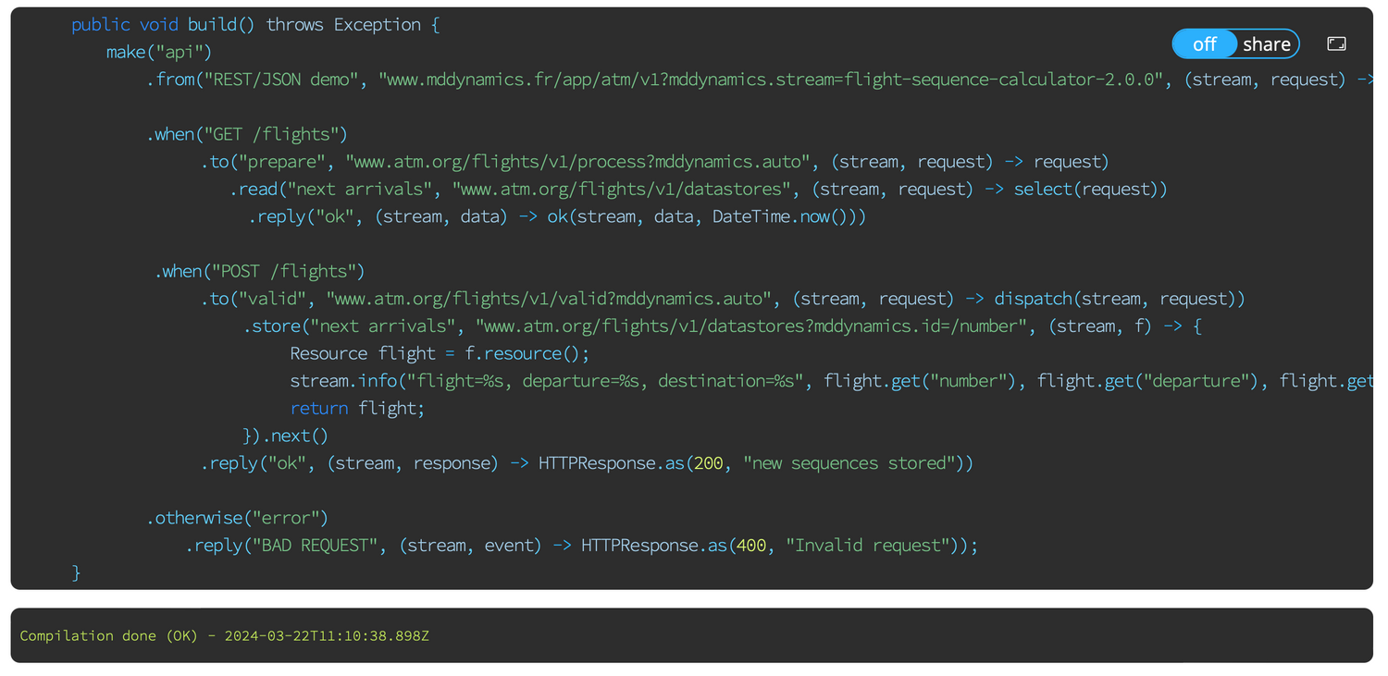1388x676 pixels.
Task: Click the 200 status code number
Action: pyautogui.click(x=708, y=463)
